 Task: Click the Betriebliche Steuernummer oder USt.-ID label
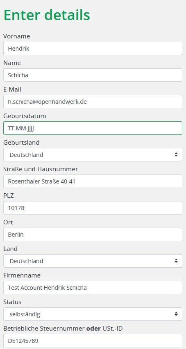63,328
